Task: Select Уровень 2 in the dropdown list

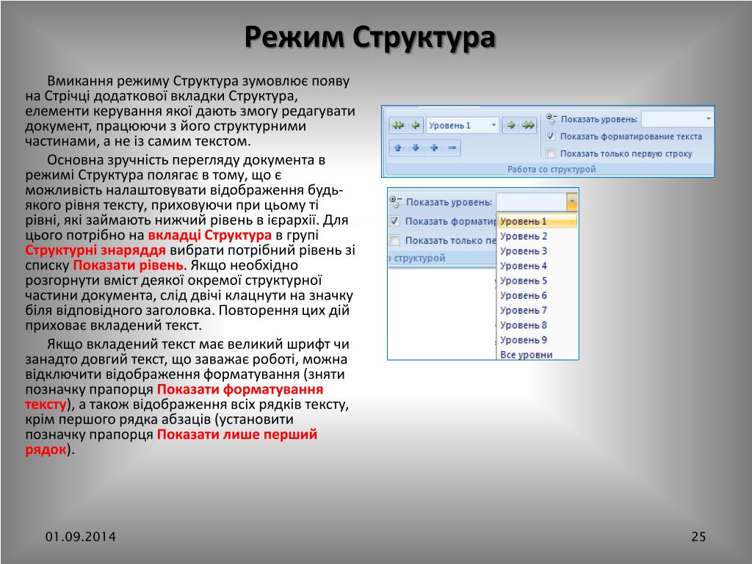Action: coord(537,236)
